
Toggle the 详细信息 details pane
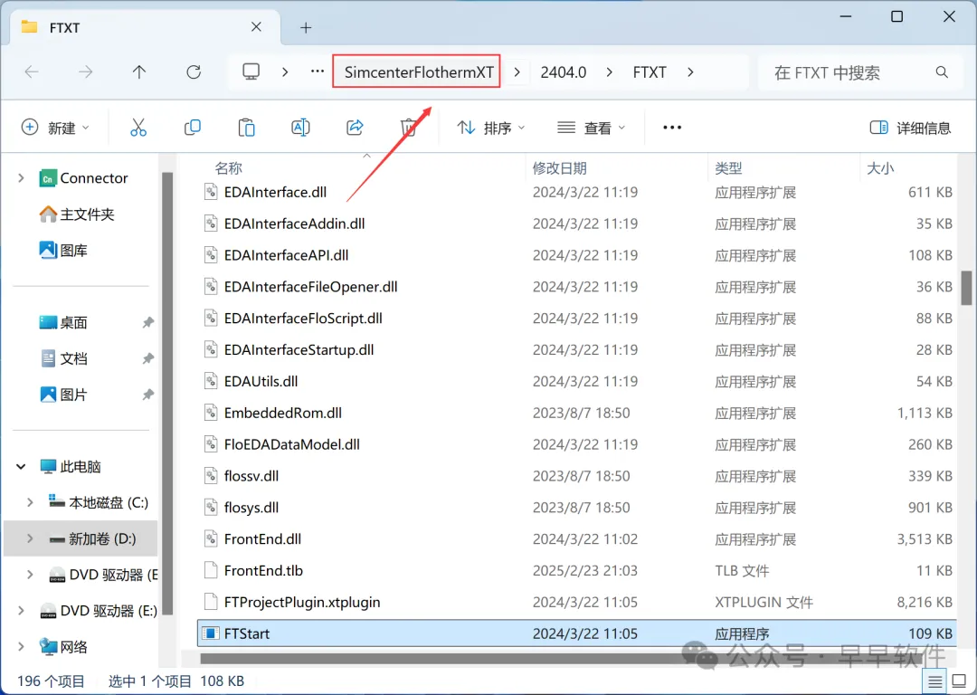pos(910,128)
